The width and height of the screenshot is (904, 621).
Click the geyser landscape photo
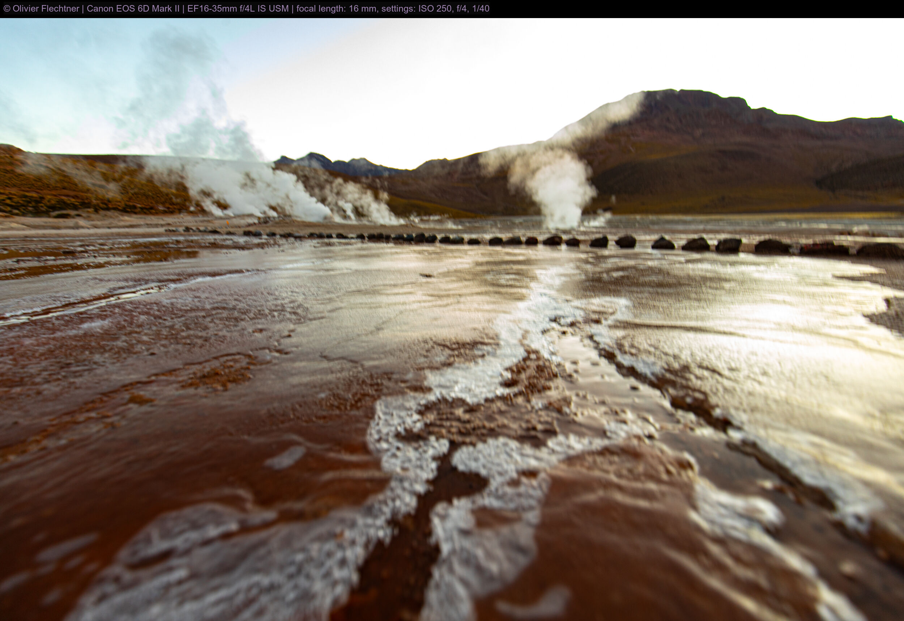[452, 319]
